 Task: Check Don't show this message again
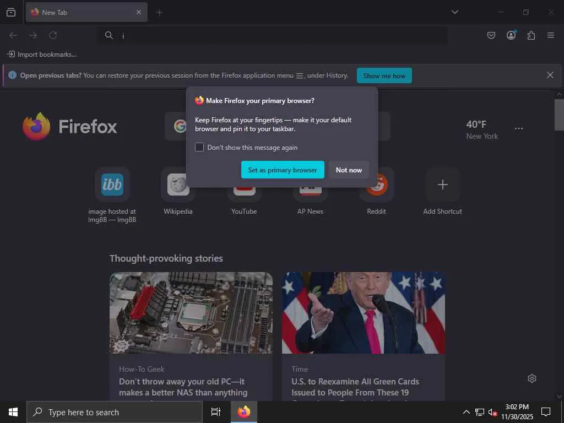pos(199,147)
